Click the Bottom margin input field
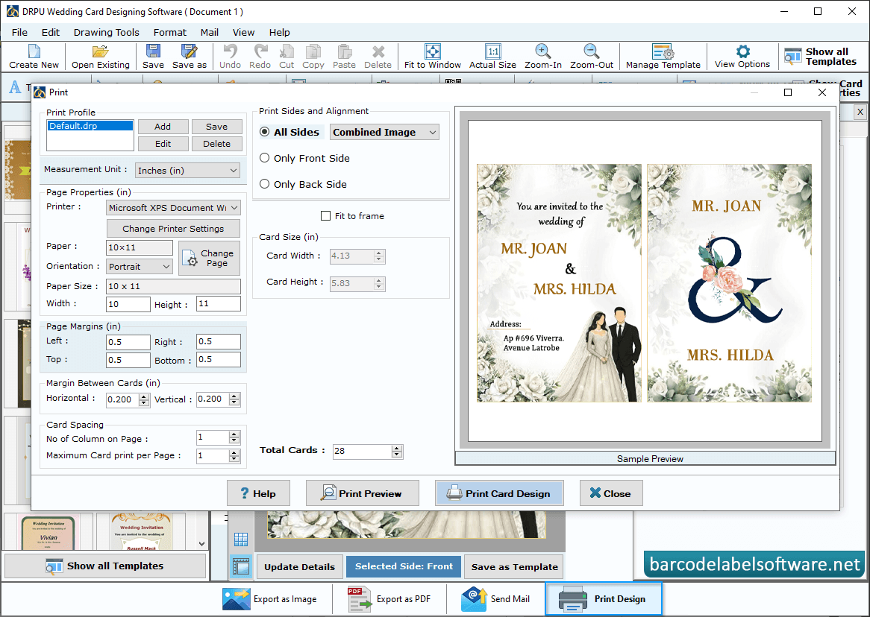The image size is (870, 617). click(x=219, y=359)
